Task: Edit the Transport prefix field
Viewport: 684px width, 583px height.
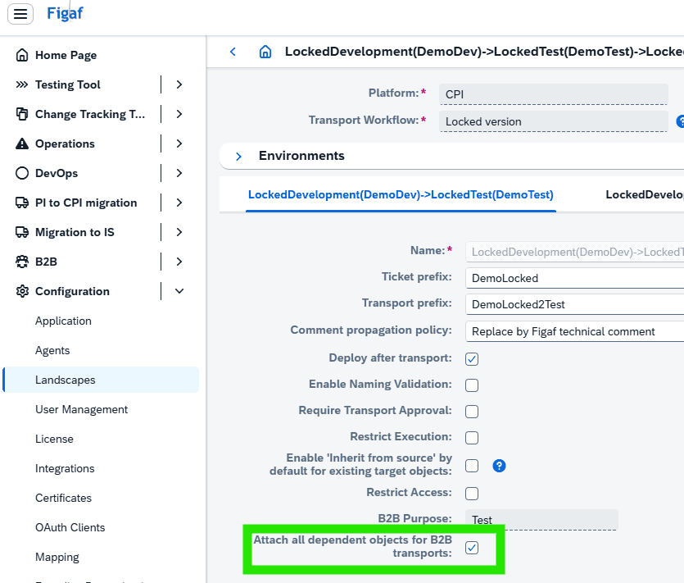Action: tap(574, 304)
